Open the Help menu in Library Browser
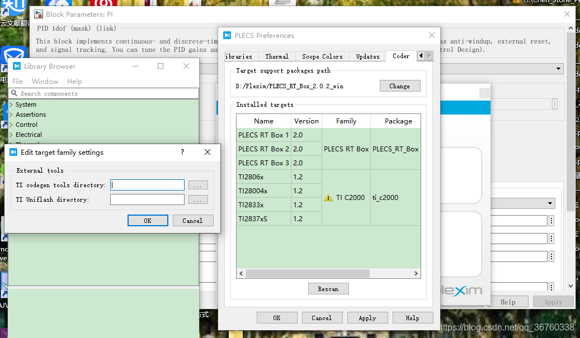The height and width of the screenshot is (338, 580). [74, 81]
